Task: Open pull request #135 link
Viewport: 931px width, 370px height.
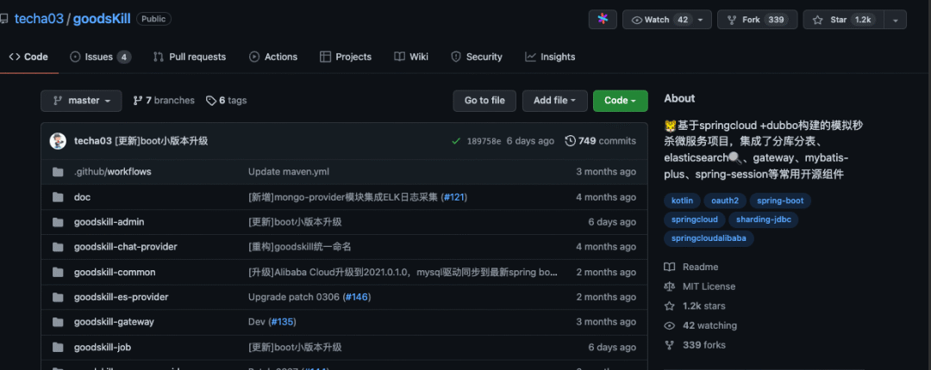Action: pos(282,322)
